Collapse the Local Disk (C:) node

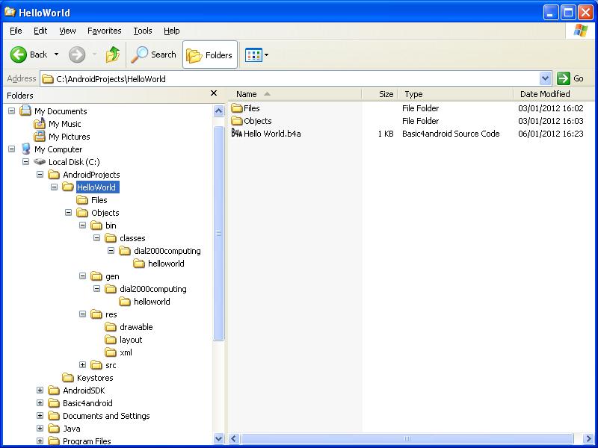pos(26,162)
